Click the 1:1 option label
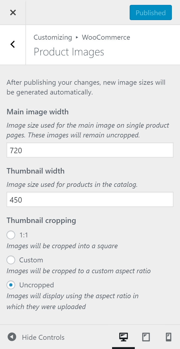 (24, 235)
